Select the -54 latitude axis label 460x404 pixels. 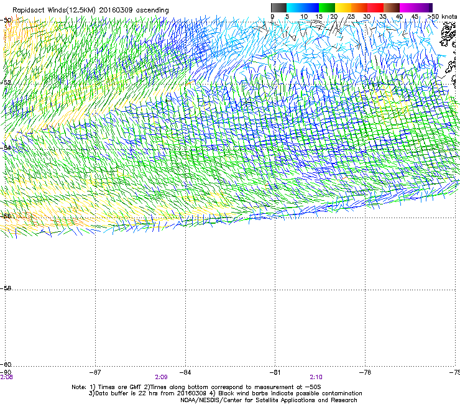(x=6, y=147)
